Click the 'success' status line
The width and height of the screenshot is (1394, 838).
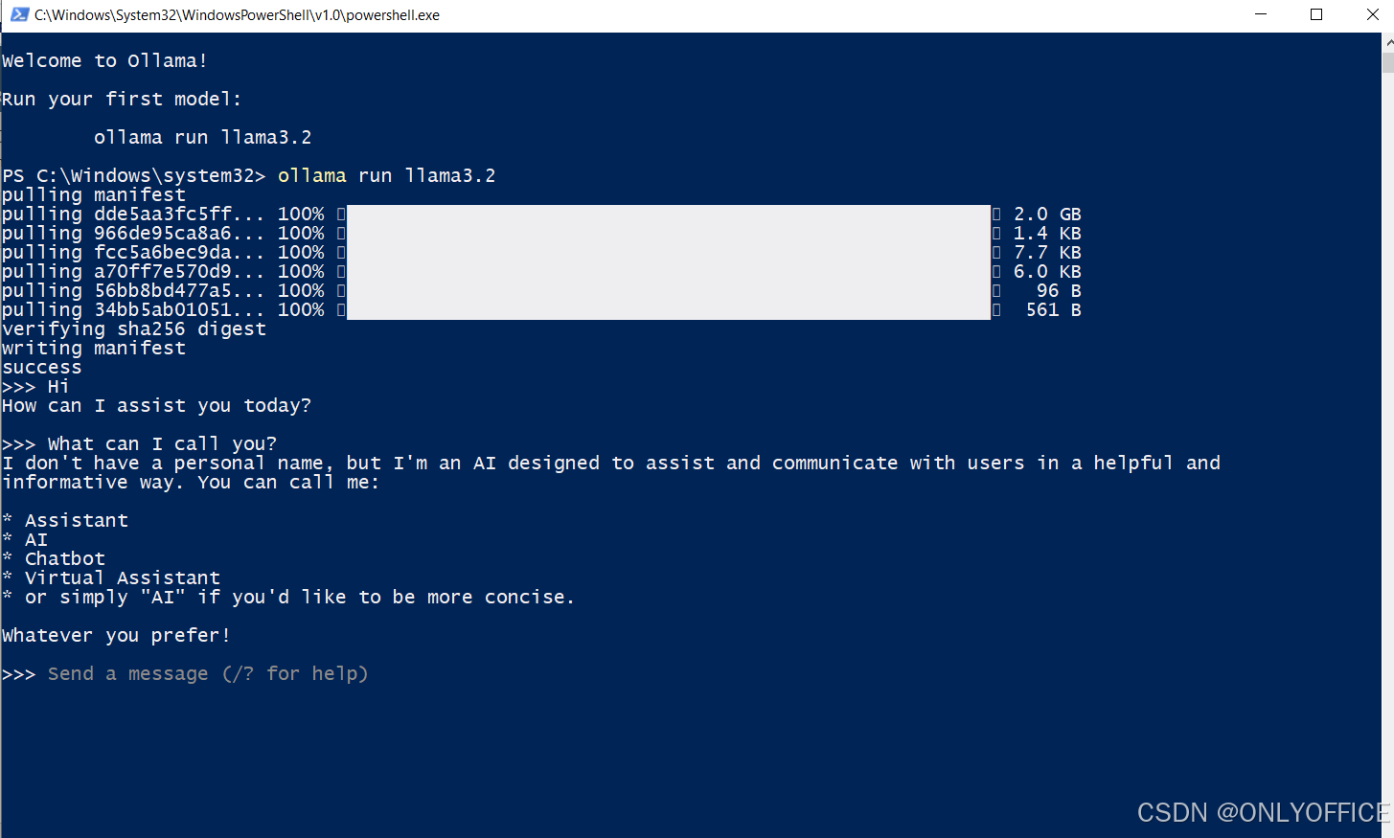tap(42, 367)
